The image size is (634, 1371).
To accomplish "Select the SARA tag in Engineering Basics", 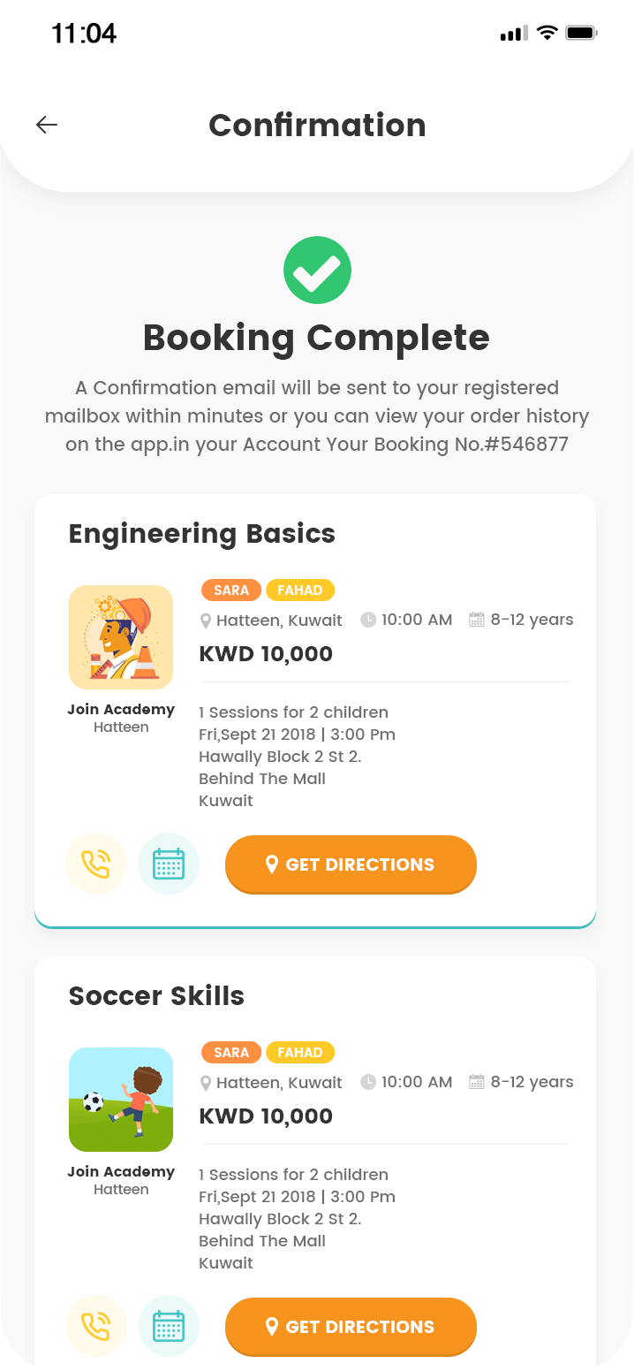I will tap(231, 590).
